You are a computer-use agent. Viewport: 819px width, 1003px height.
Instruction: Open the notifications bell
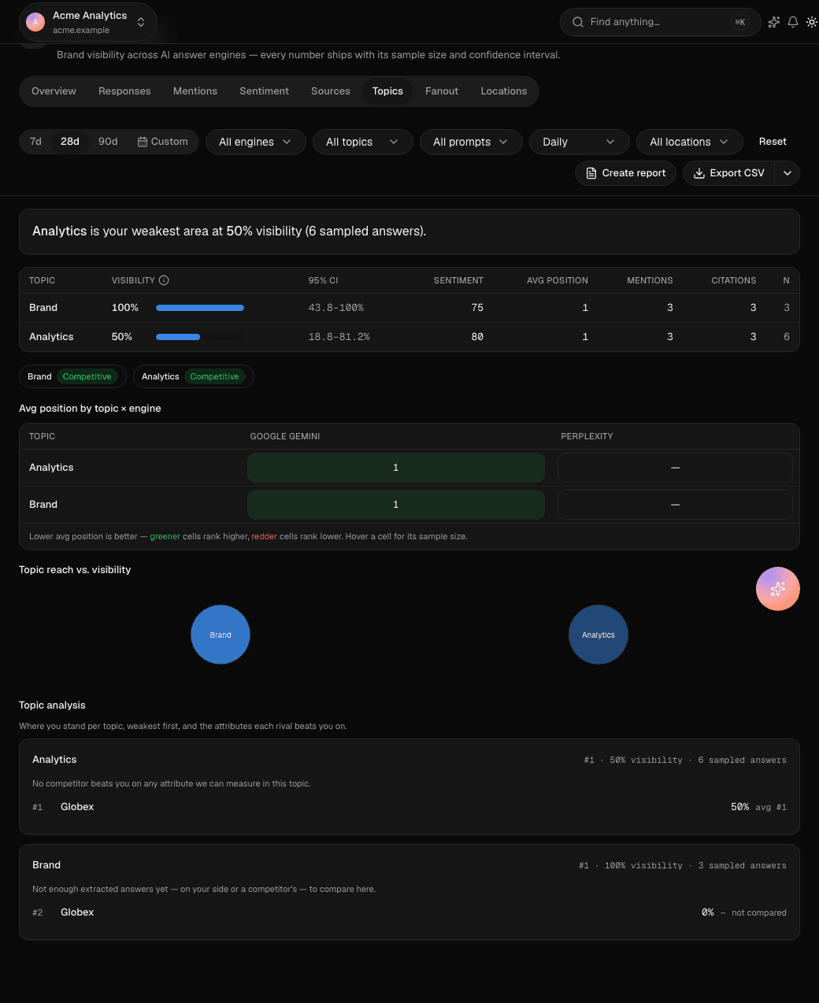click(793, 22)
